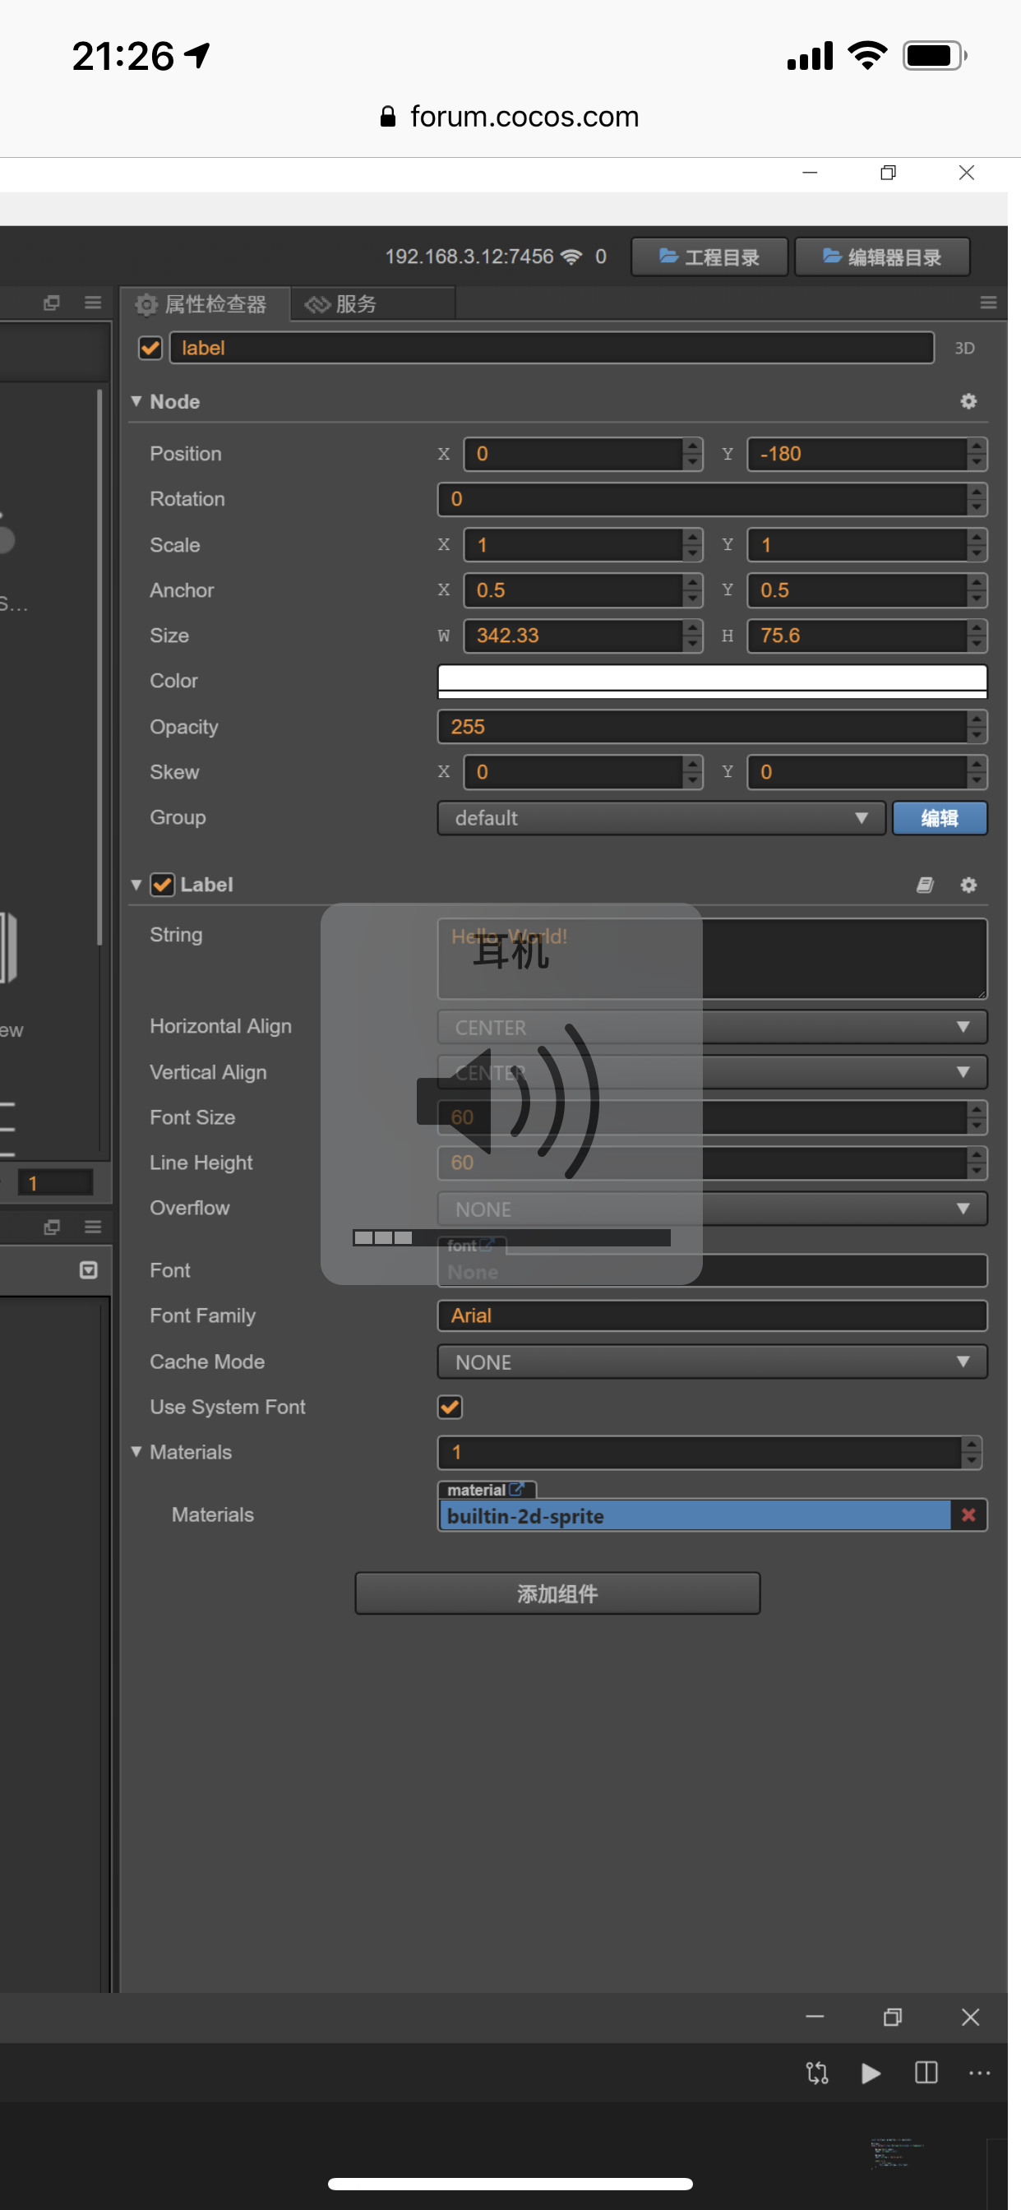The width and height of the screenshot is (1021, 2210).
Task: Increment the Font Size stepper
Action: coord(977,1109)
